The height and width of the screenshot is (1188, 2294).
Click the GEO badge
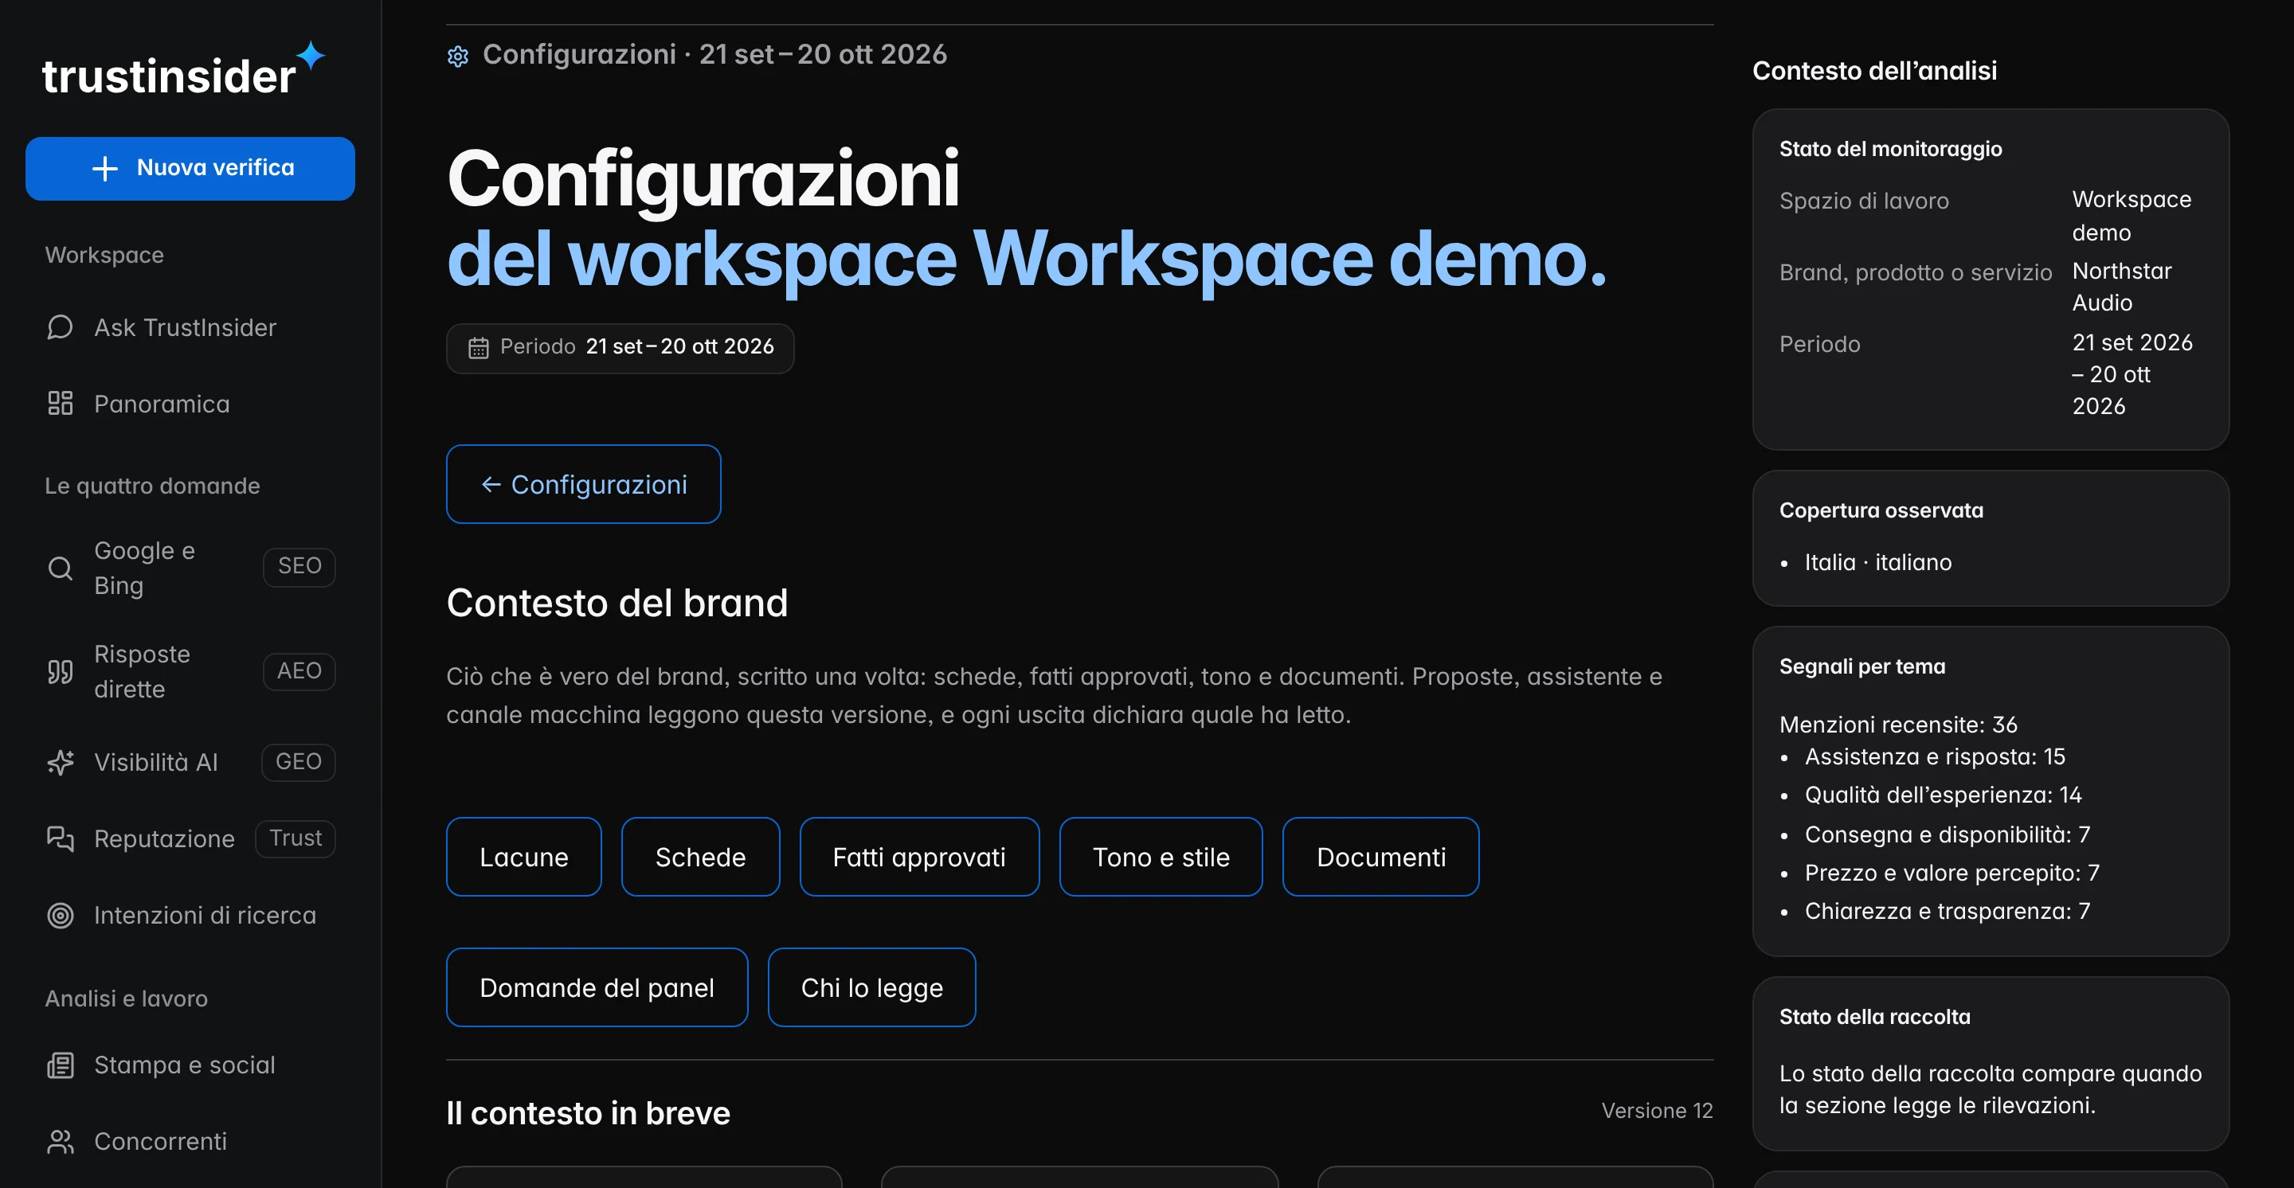(299, 762)
